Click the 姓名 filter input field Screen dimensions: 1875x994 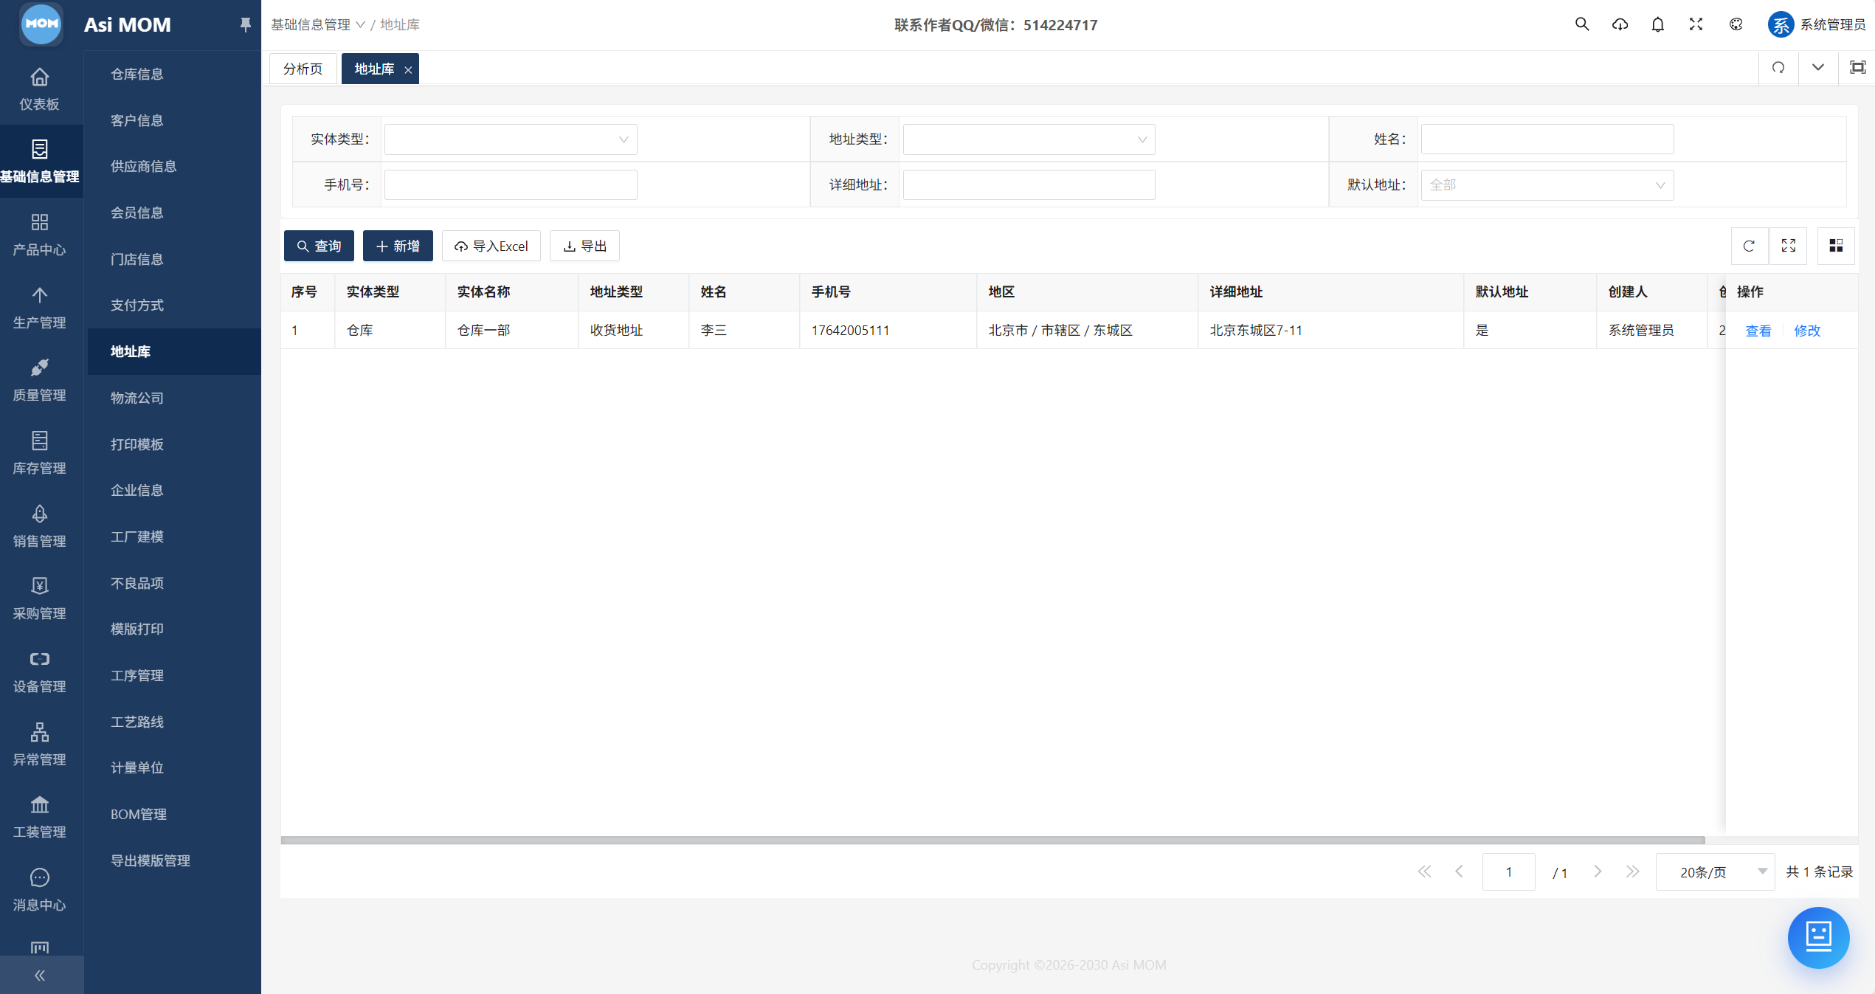pyautogui.click(x=1547, y=139)
